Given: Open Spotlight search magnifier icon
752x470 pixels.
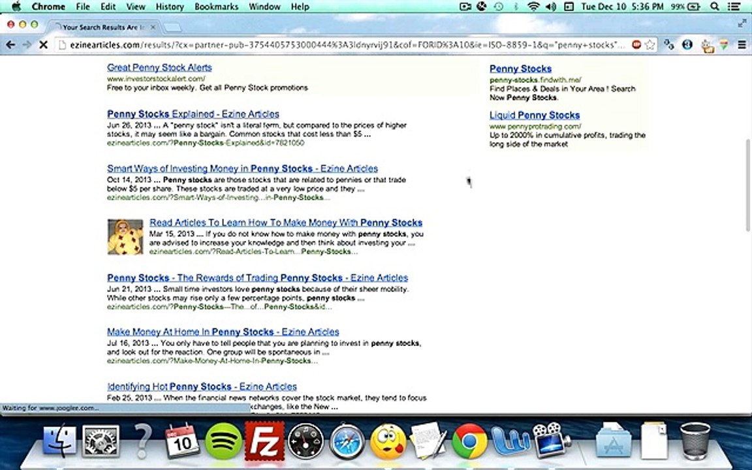Looking at the screenshot, I should (715, 7).
